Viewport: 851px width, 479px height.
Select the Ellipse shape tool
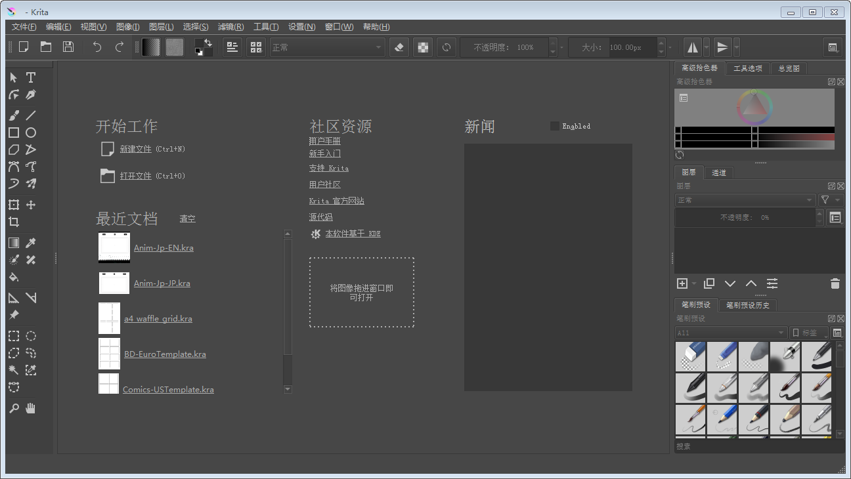(31, 133)
